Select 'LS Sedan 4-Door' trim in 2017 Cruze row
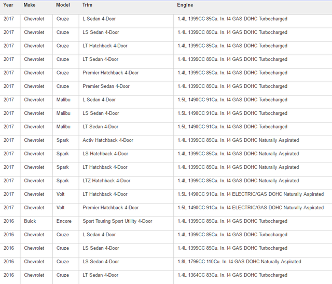This screenshot has height=284, width=332. coord(101,32)
